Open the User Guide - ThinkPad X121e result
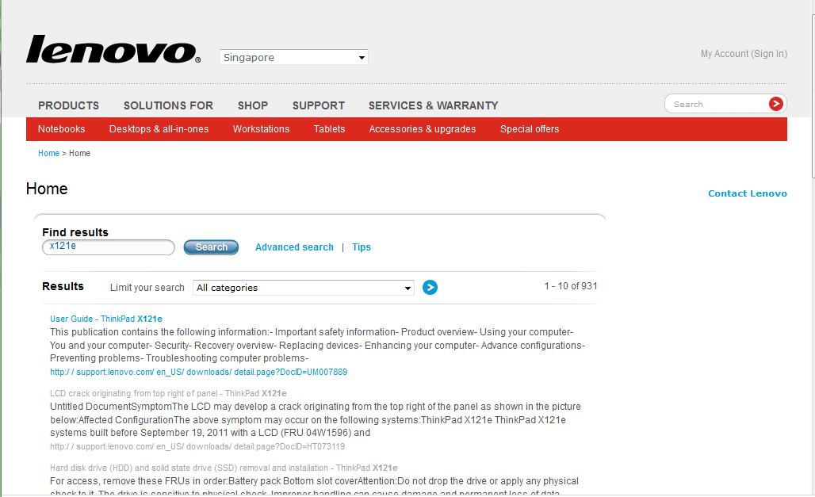815x497 pixels. 106,319
